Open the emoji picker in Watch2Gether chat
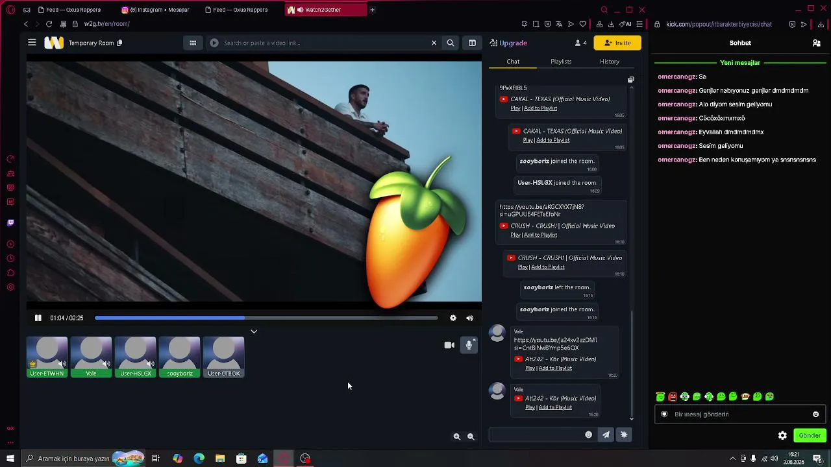831x467 pixels. (589, 435)
